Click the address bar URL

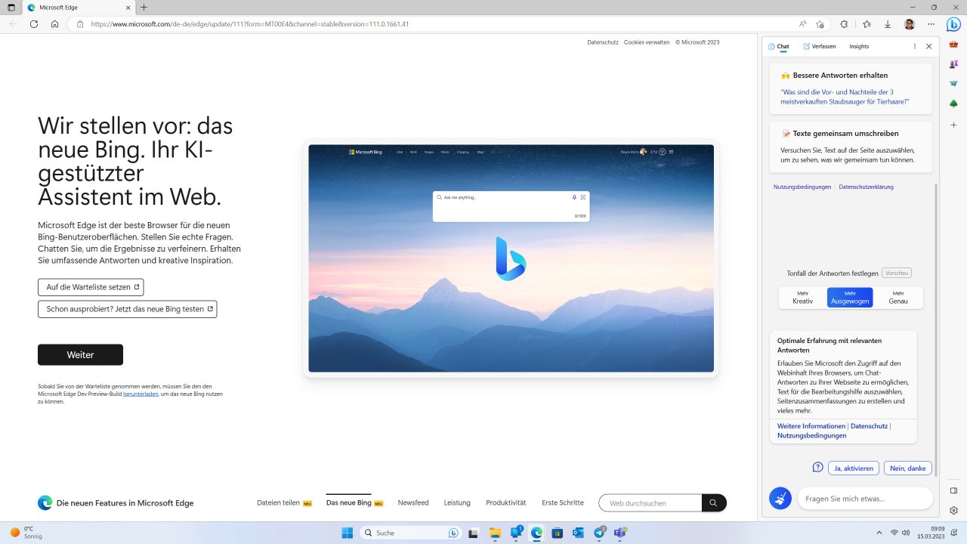[249, 24]
